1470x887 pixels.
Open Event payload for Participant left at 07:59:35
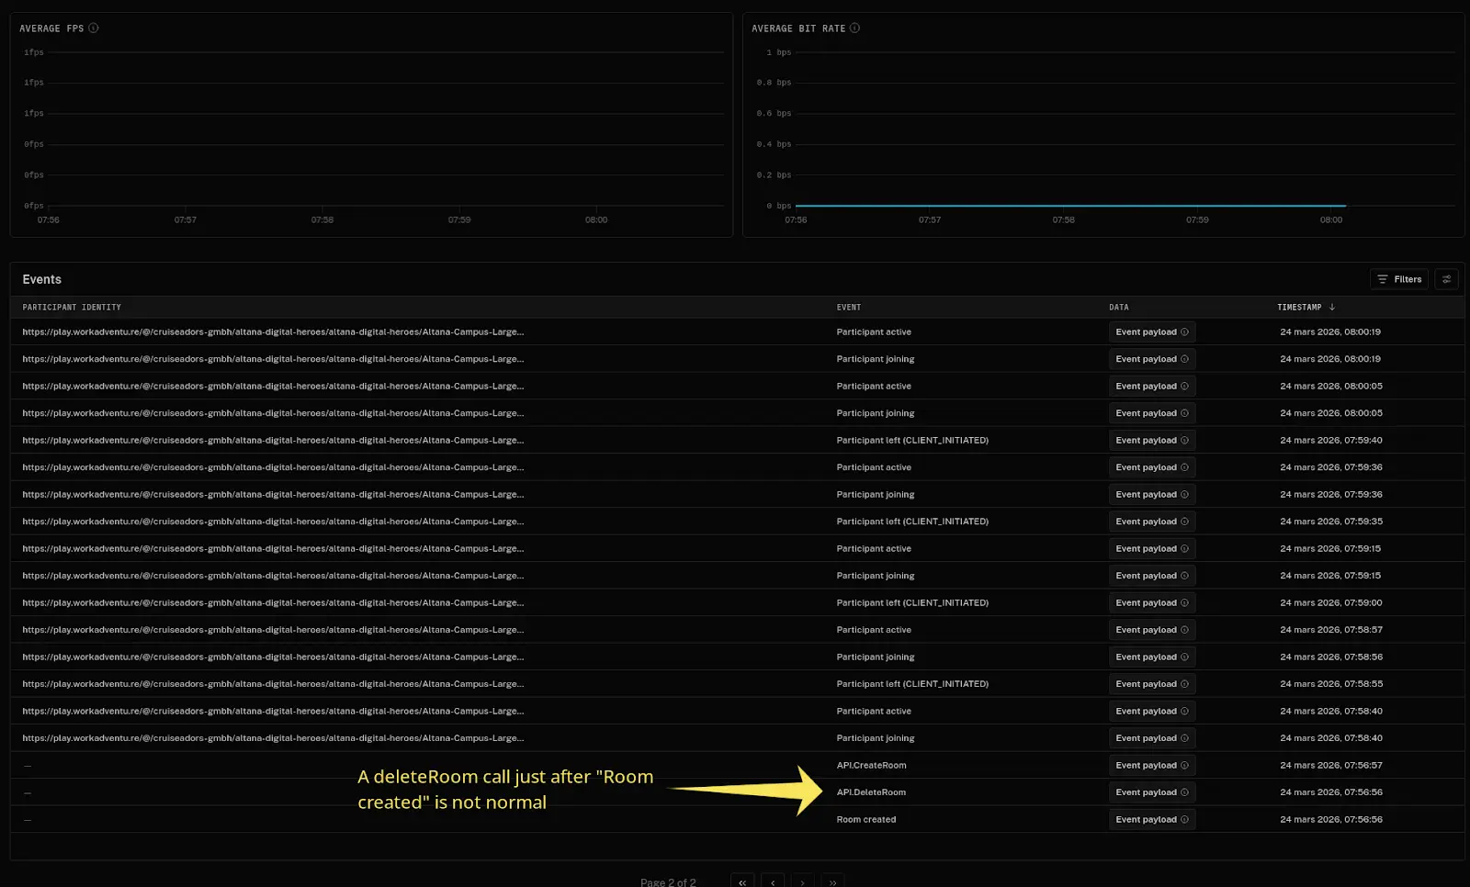pyautogui.click(x=1152, y=522)
